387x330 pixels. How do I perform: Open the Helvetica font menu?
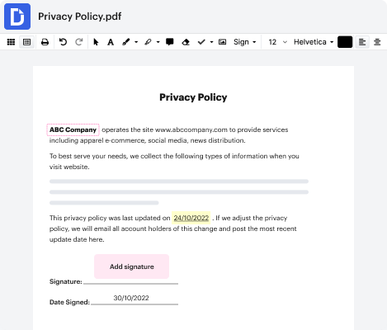[x=314, y=42]
